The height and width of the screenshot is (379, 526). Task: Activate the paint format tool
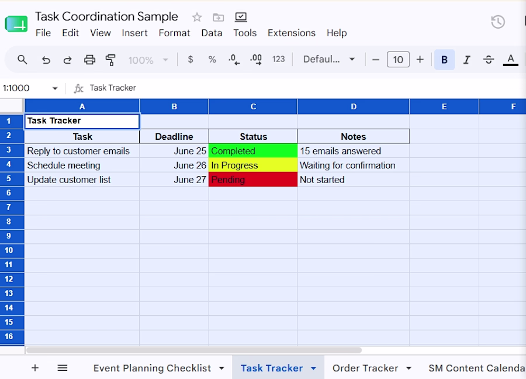(x=110, y=60)
